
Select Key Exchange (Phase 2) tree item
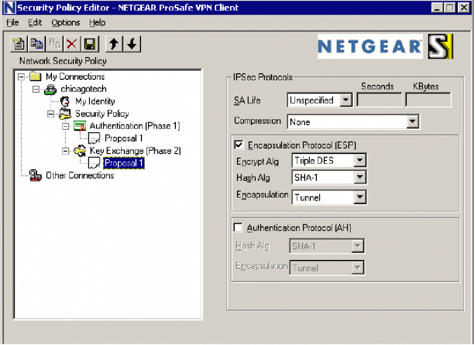pos(135,151)
